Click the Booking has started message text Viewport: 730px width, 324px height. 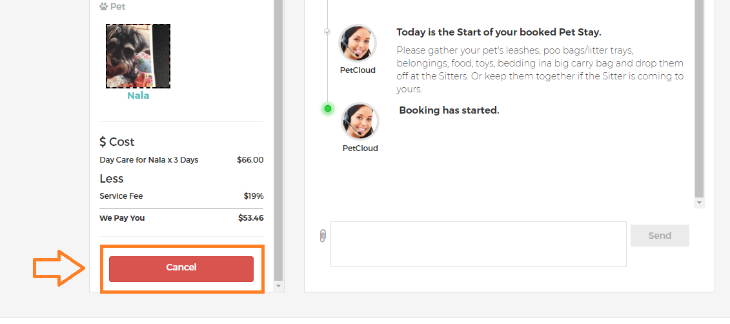(449, 110)
